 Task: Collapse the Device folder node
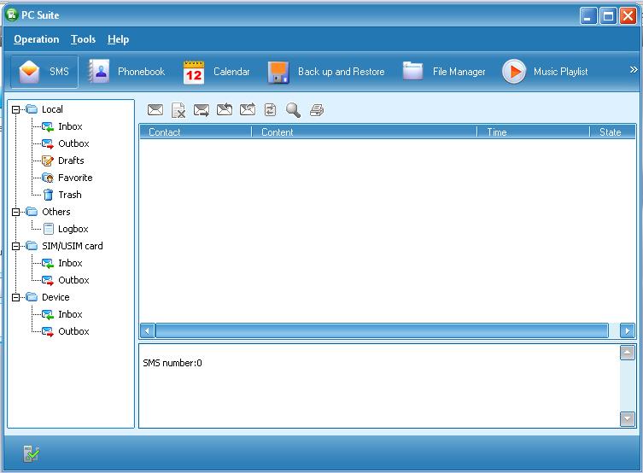[15, 297]
